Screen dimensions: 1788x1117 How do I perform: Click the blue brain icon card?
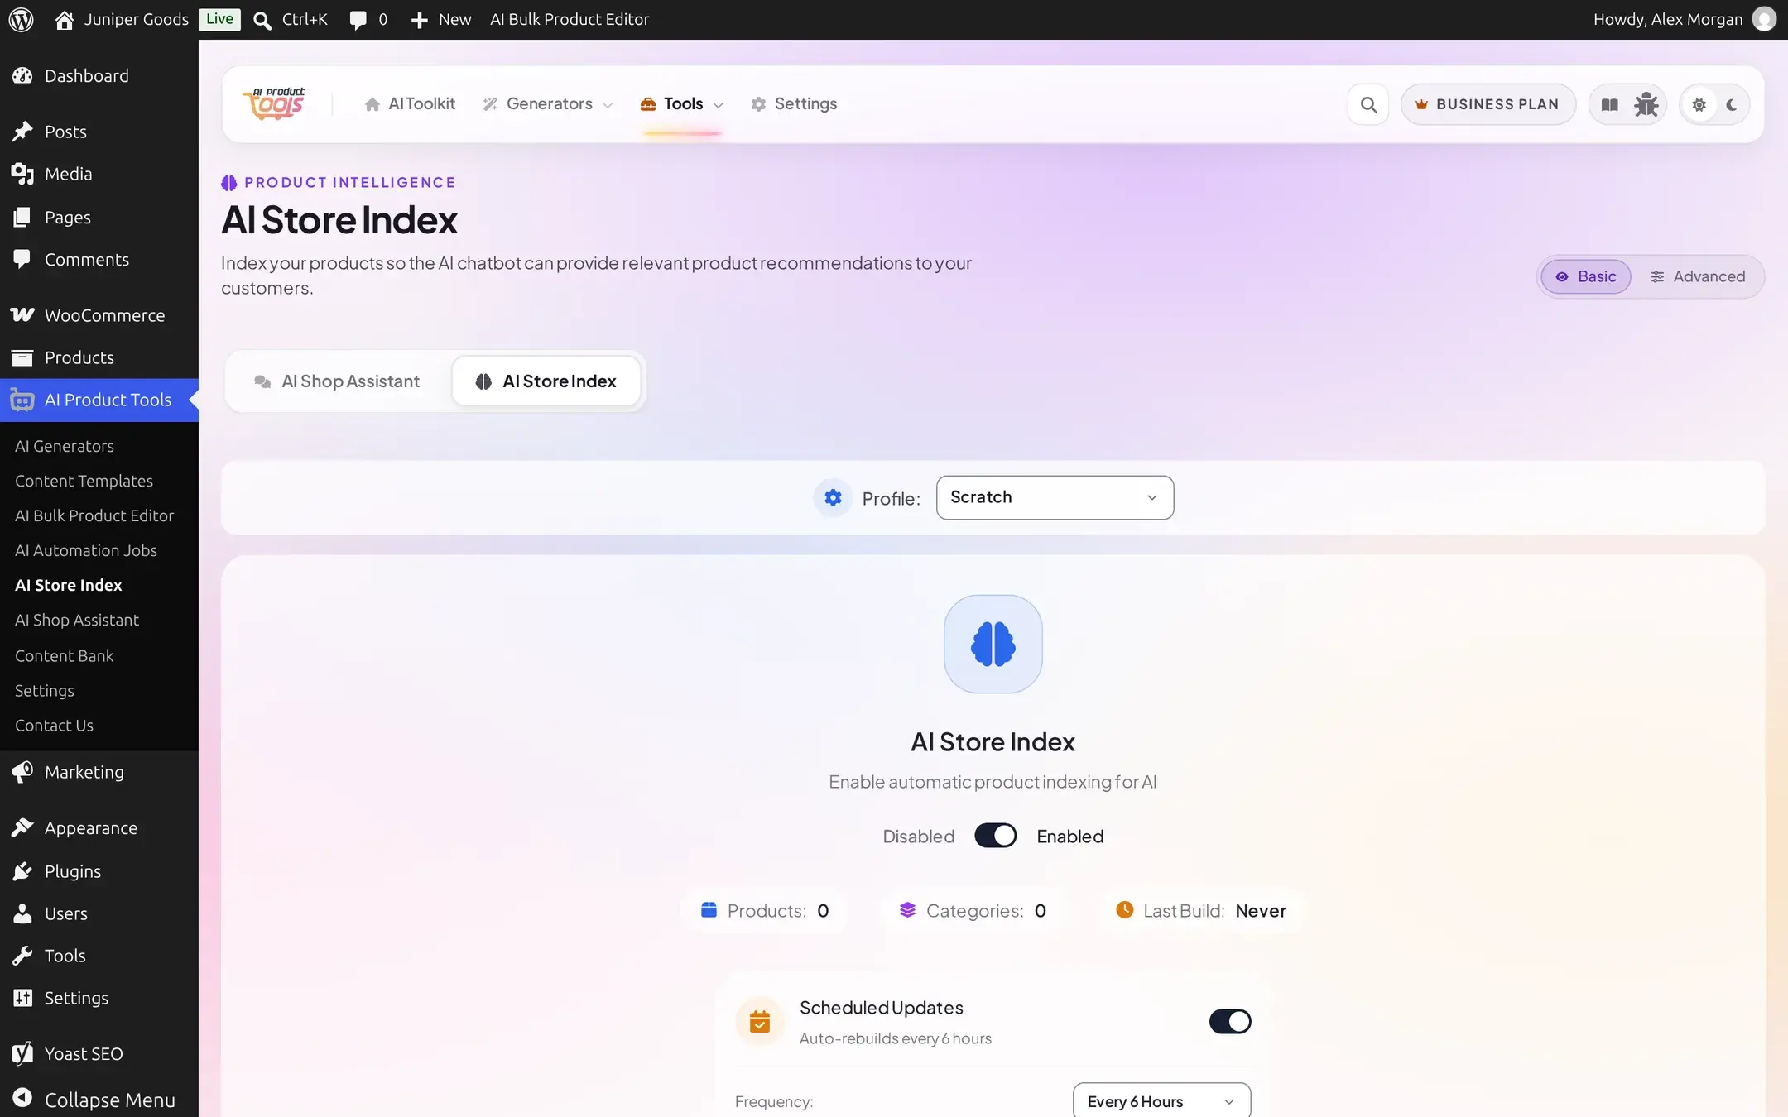click(x=993, y=644)
